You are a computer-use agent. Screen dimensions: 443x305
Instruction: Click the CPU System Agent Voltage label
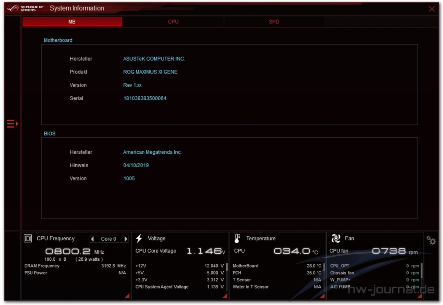[x=162, y=287]
